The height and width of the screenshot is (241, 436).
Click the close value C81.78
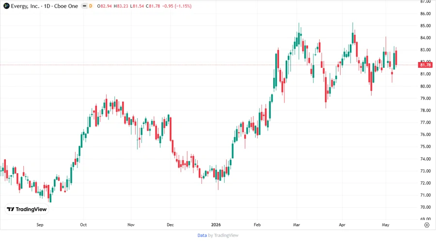click(x=153, y=6)
